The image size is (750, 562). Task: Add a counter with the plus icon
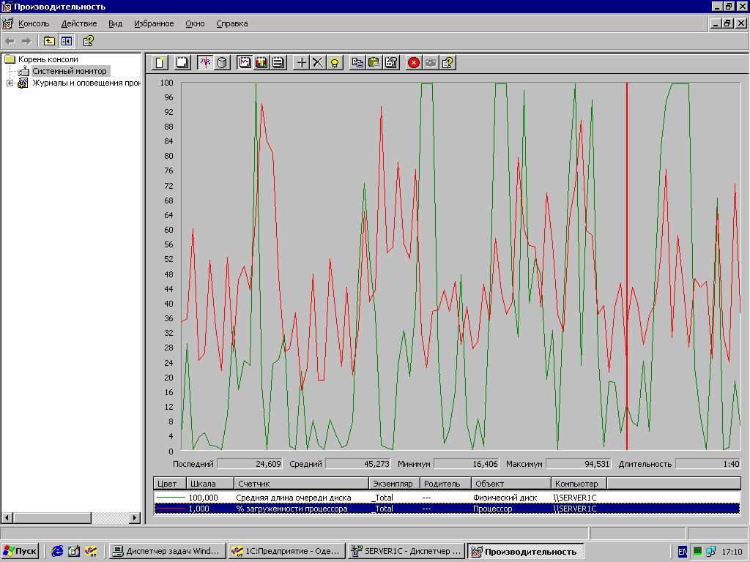301,63
